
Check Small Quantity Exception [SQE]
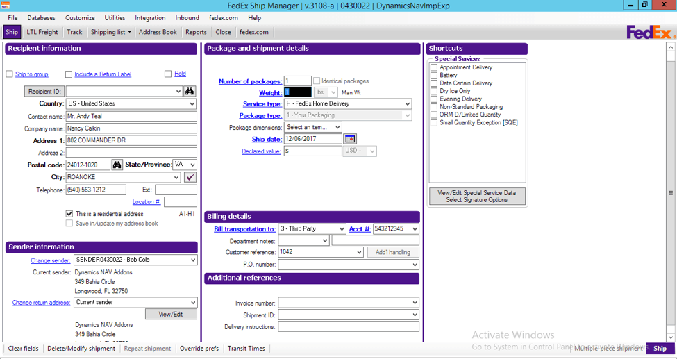(435, 123)
